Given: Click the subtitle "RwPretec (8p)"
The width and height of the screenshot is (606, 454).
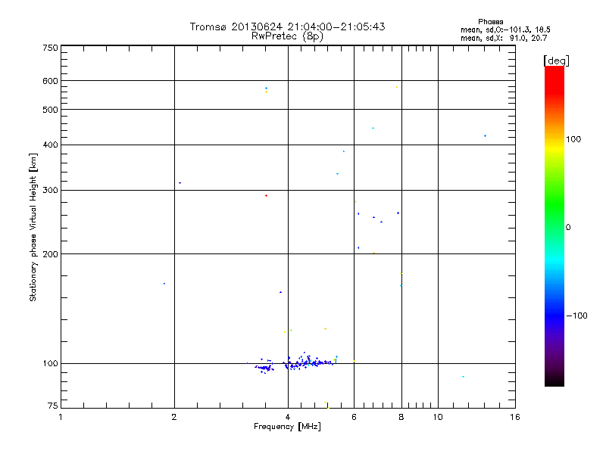Looking at the screenshot, I should (287, 36).
